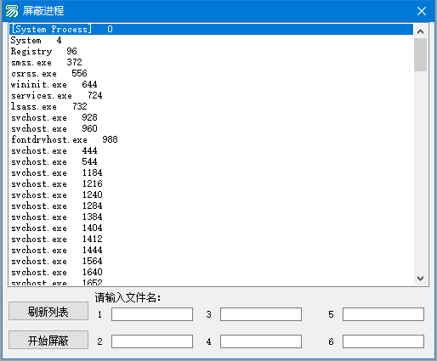This screenshot has height=361, width=437.
Task: Click the 开始屏蔽 button
Action: coord(48,340)
